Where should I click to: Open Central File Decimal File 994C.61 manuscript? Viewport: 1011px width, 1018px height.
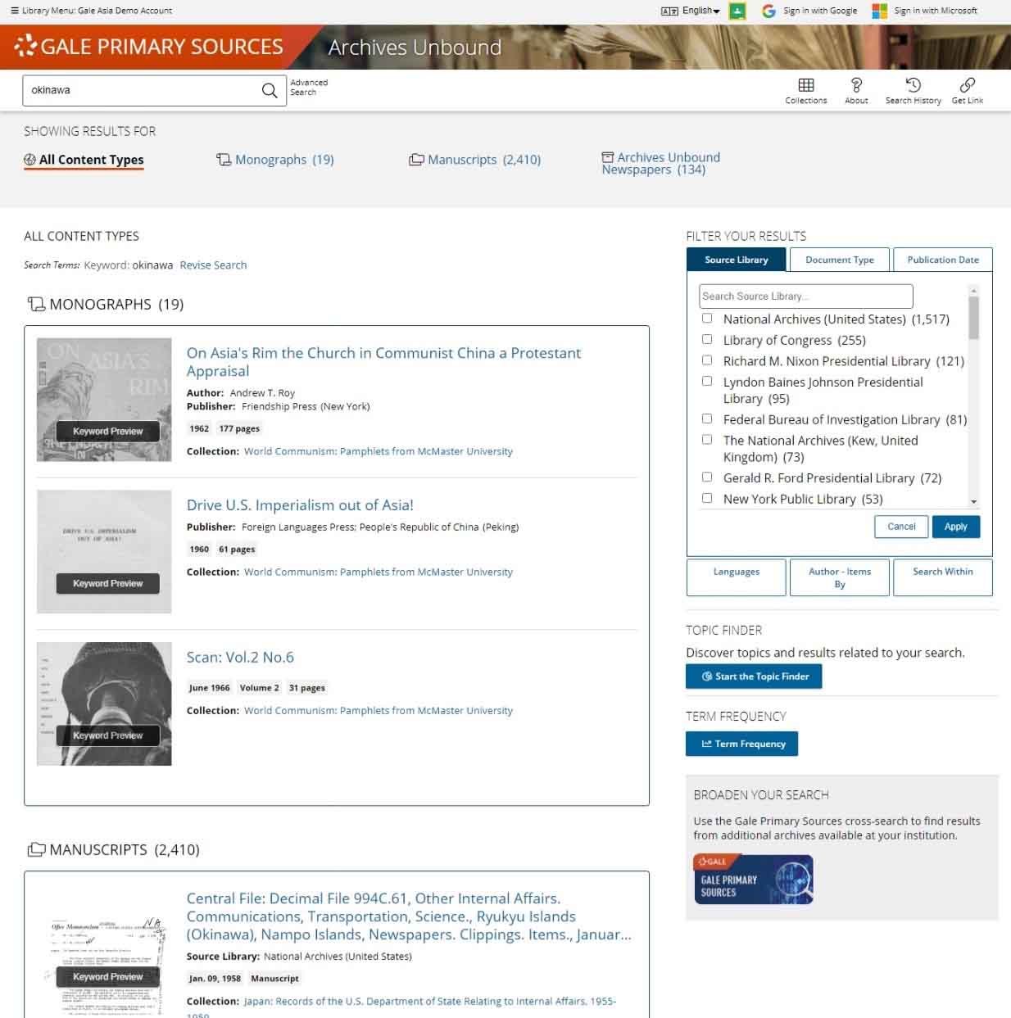409,916
